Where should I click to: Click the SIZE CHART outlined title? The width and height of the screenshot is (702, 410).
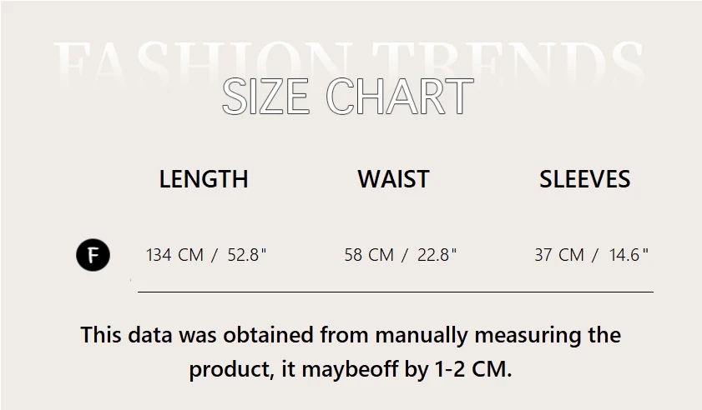tap(348, 97)
